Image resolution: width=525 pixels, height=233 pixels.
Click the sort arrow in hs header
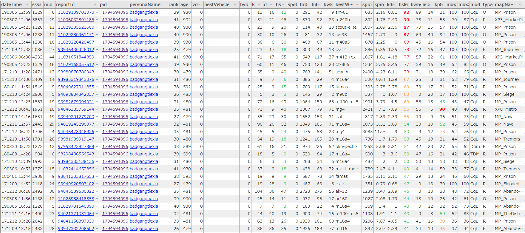click(x=283, y=4)
